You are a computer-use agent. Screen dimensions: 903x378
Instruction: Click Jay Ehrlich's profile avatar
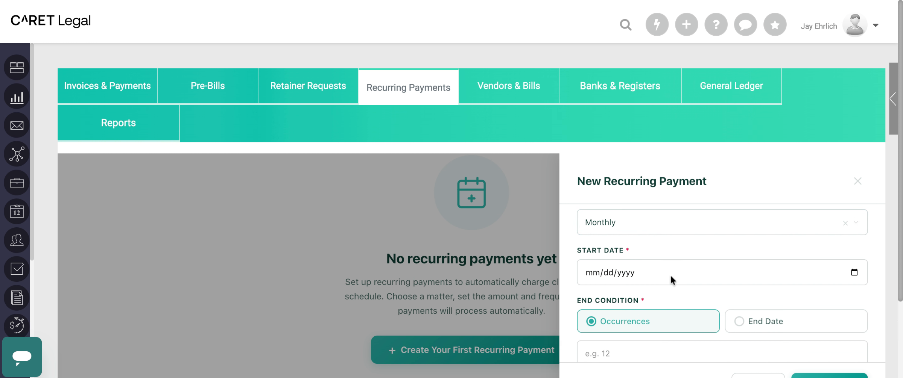pos(855,25)
